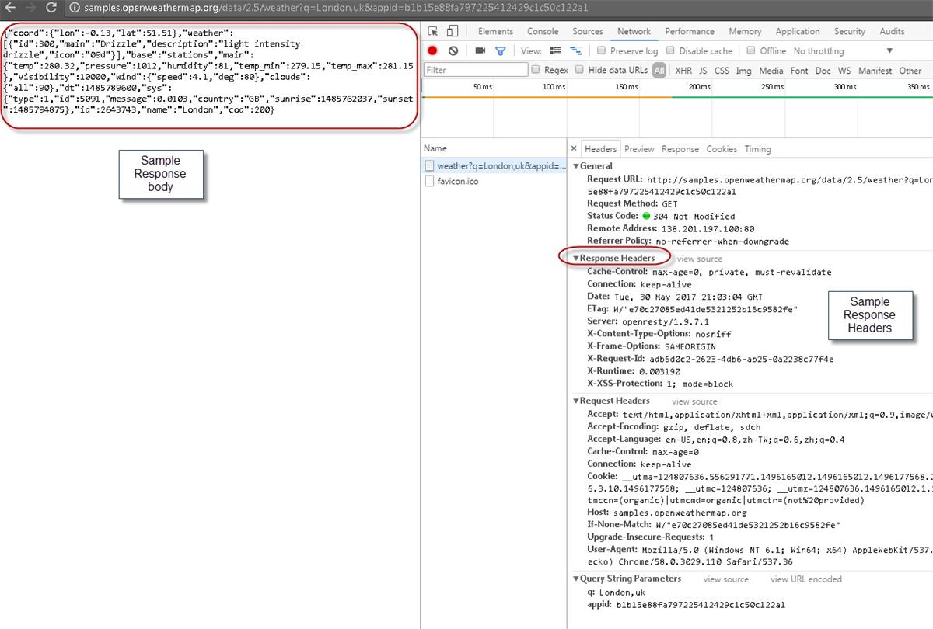Stop recording the network log
933x629 pixels.
click(x=432, y=50)
